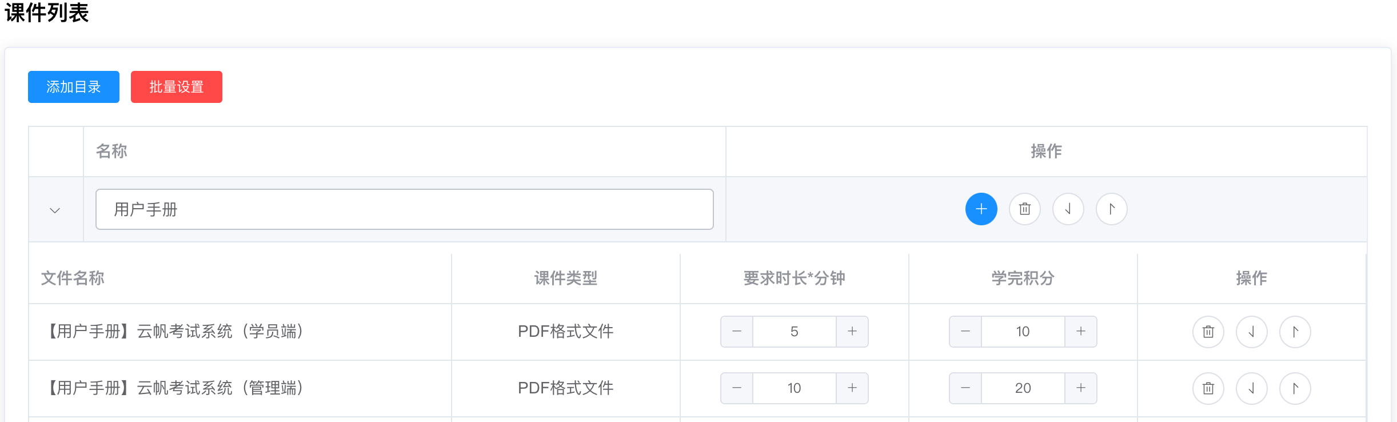1397x422 pixels.
Task: Click 批量设置 button
Action: pos(177,87)
